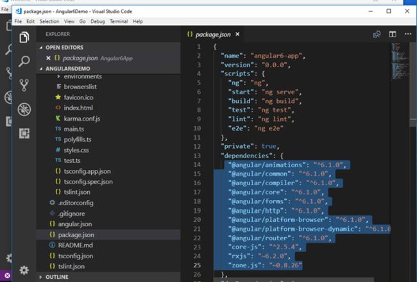This screenshot has width=417, height=282.
Task: Open the Debug view in activity bar
Action: [24, 109]
